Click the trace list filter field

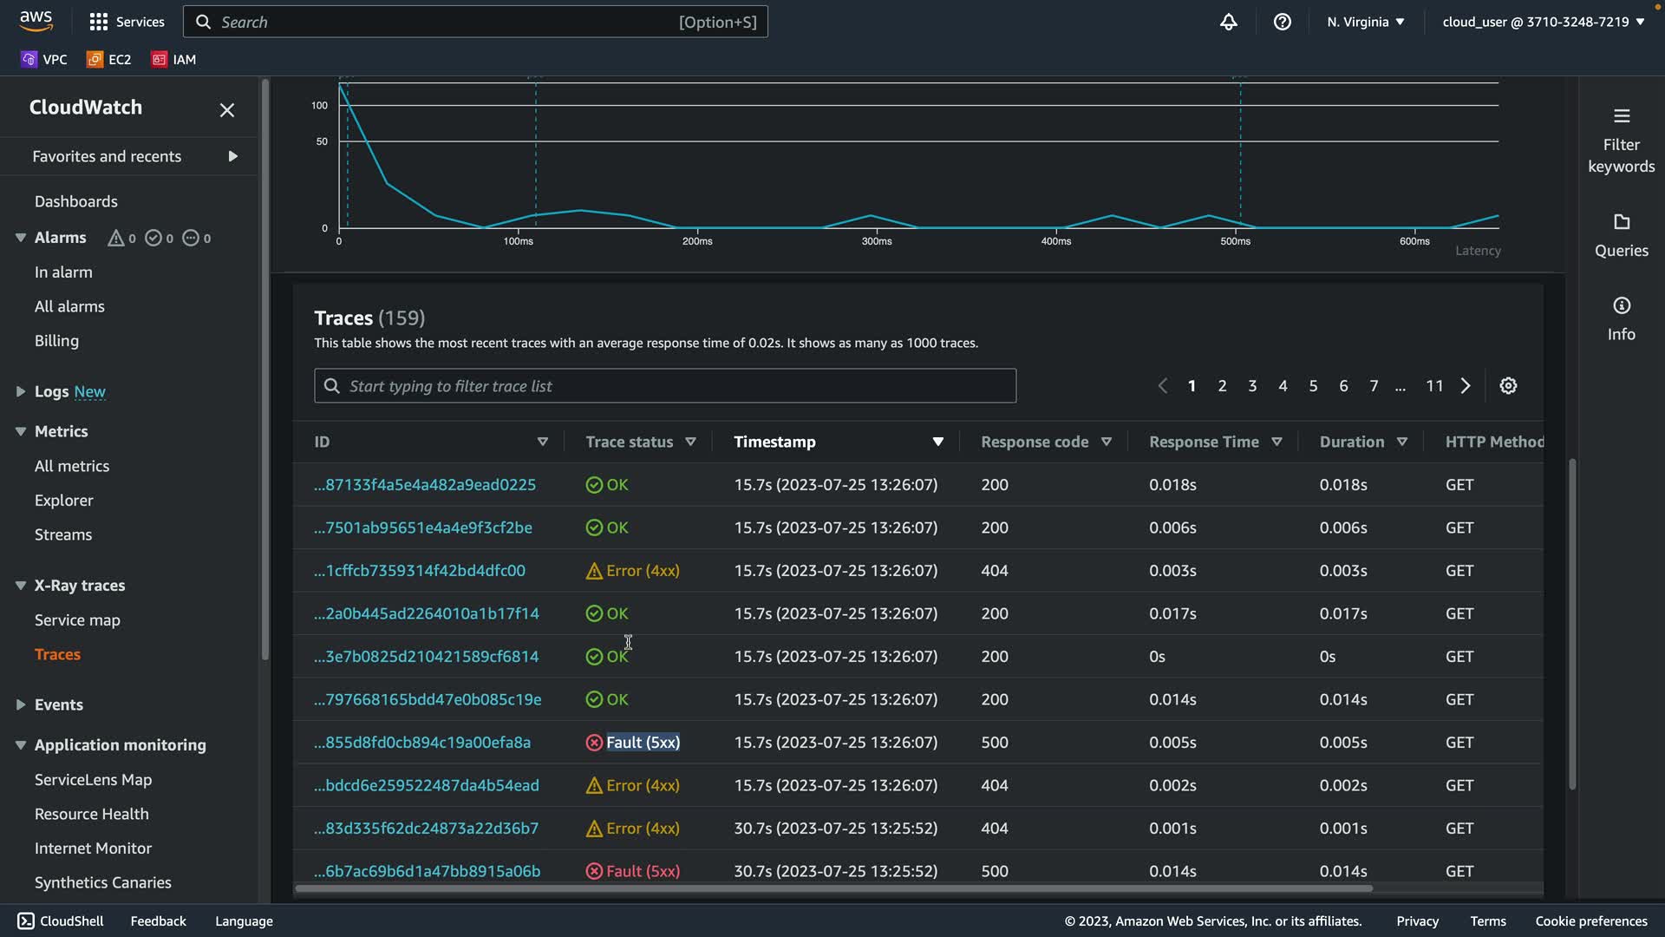click(x=665, y=386)
